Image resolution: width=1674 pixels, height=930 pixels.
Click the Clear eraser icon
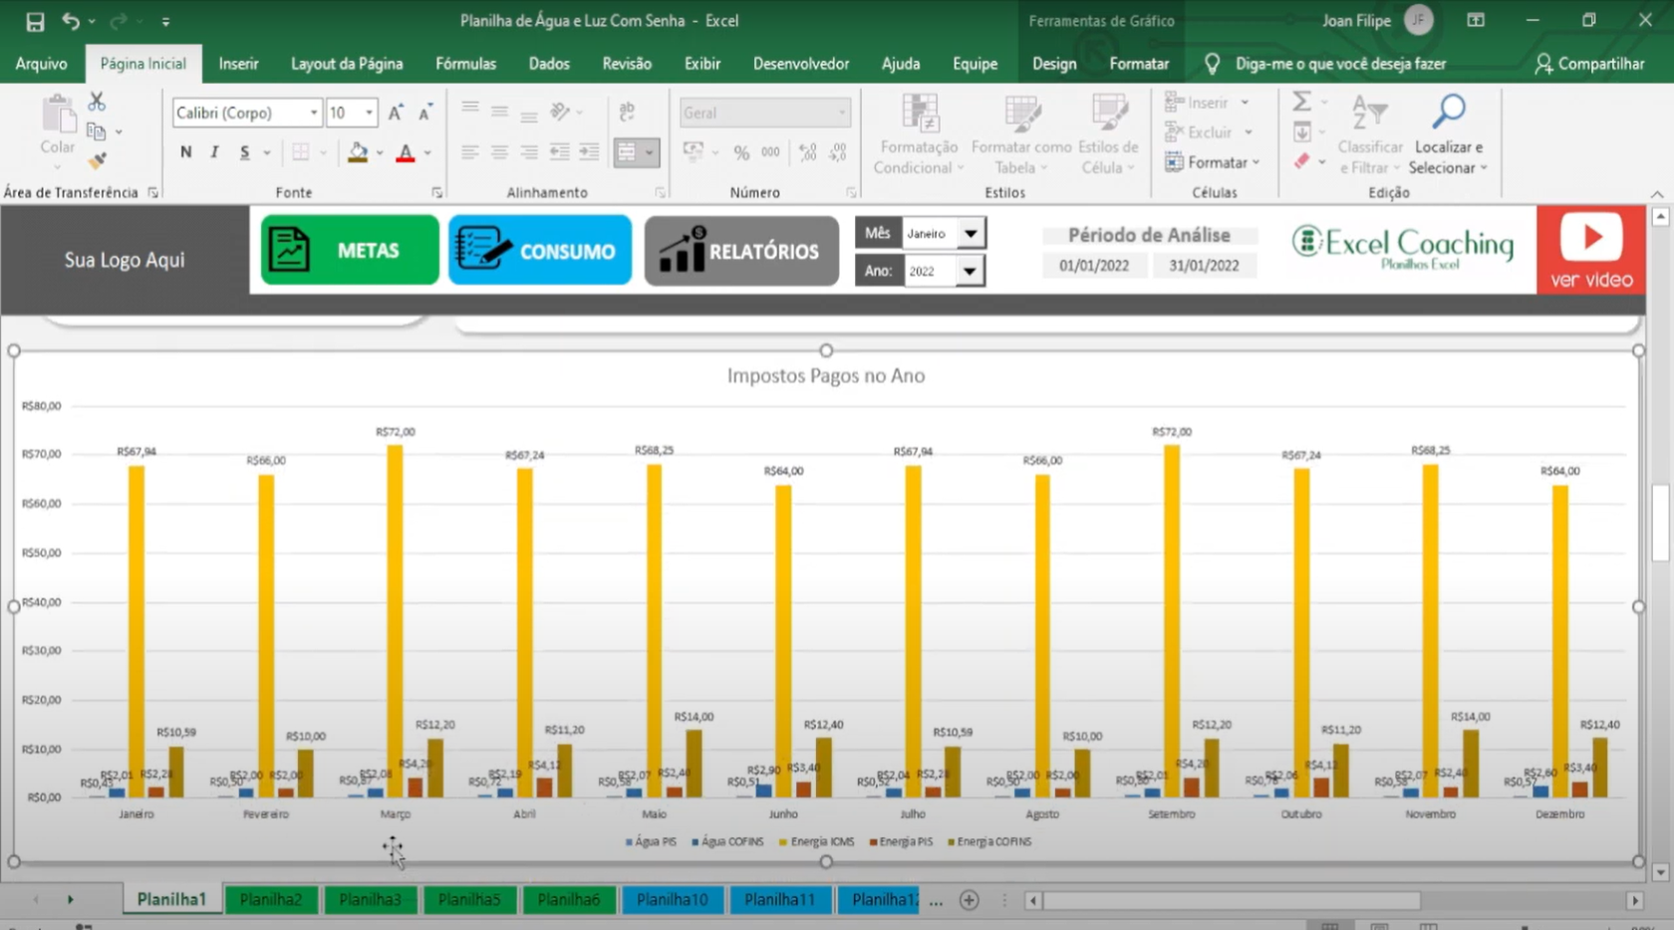1301,161
